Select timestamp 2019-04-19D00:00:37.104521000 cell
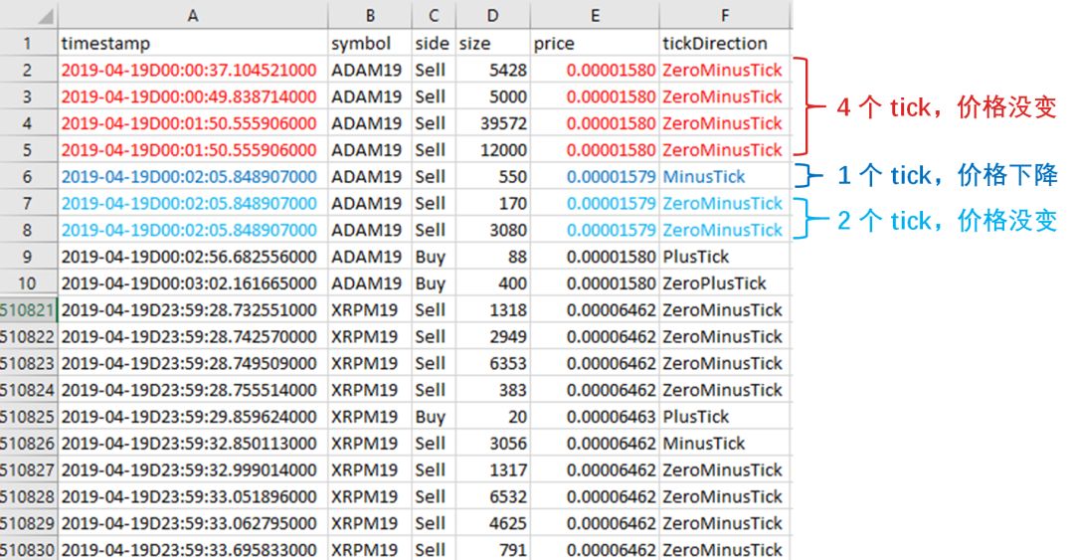1074x560 pixels. (x=193, y=70)
